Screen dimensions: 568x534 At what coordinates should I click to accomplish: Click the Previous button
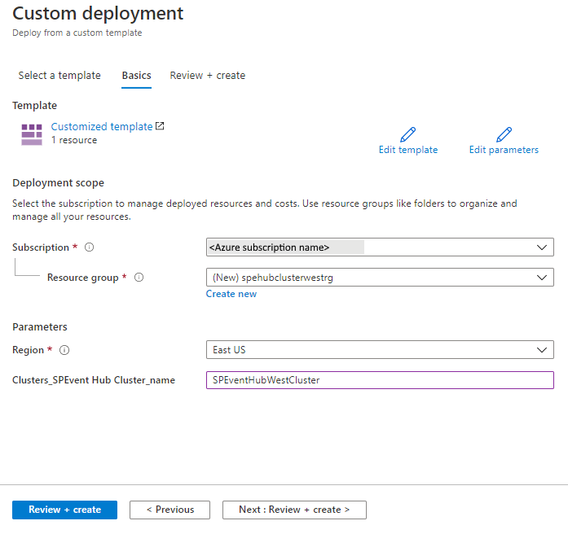tap(170, 510)
